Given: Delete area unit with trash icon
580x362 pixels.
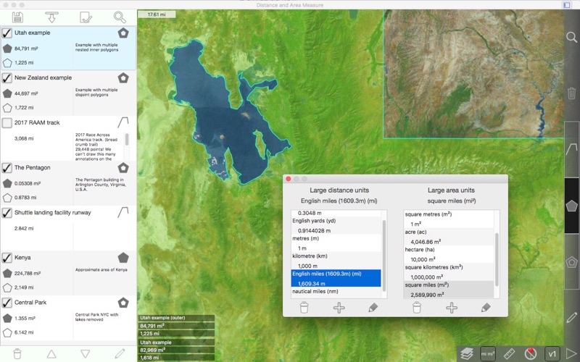Looking at the screenshot, I should point(417,307).
